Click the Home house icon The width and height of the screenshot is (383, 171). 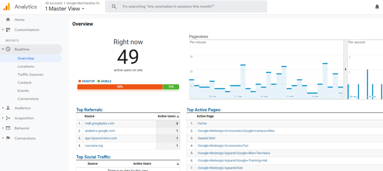(8, 19)
